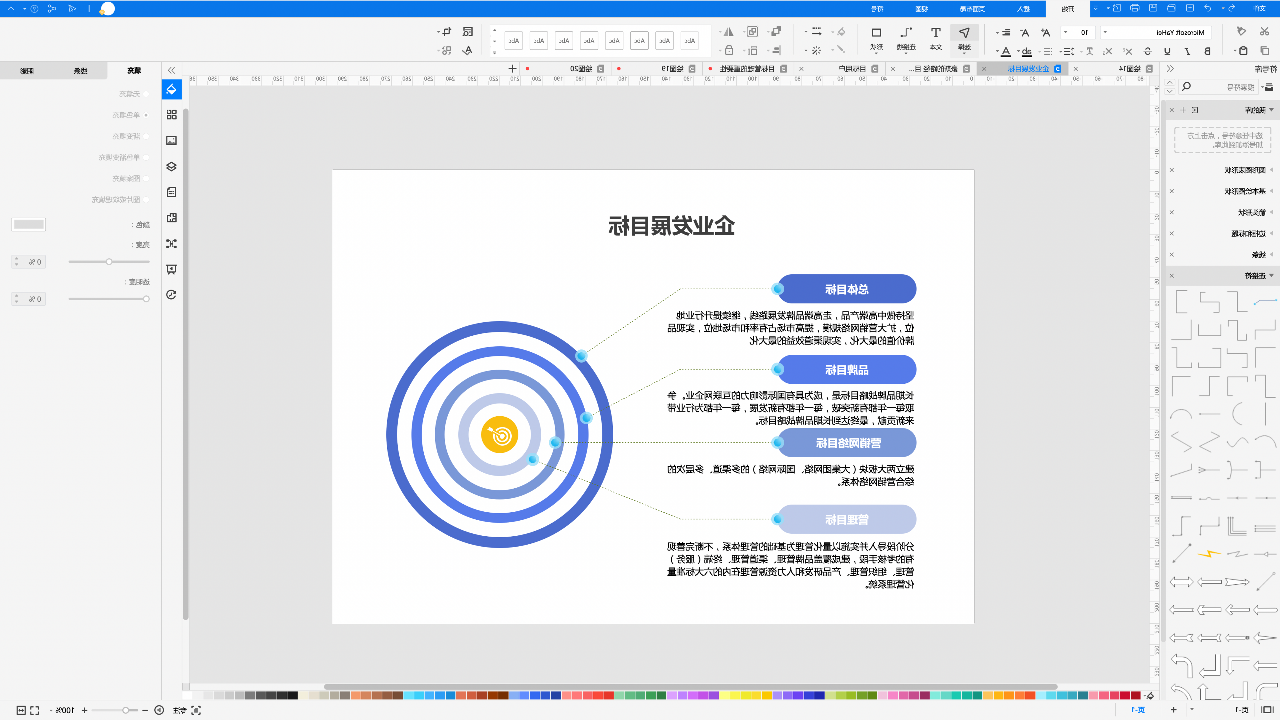The width and height of the screenshot is (1280, 720).
Task: Switch to the 线条 tab
Action: (81, 70)
